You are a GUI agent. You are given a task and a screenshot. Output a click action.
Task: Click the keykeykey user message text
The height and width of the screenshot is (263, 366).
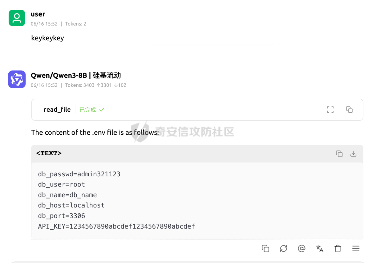click(47, 38)
